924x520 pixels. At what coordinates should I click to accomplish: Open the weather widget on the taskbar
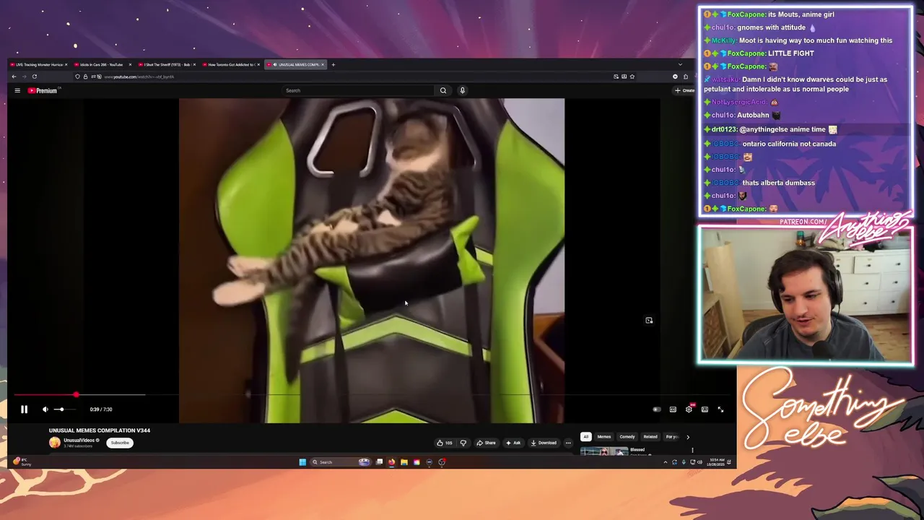click(23, 462)
